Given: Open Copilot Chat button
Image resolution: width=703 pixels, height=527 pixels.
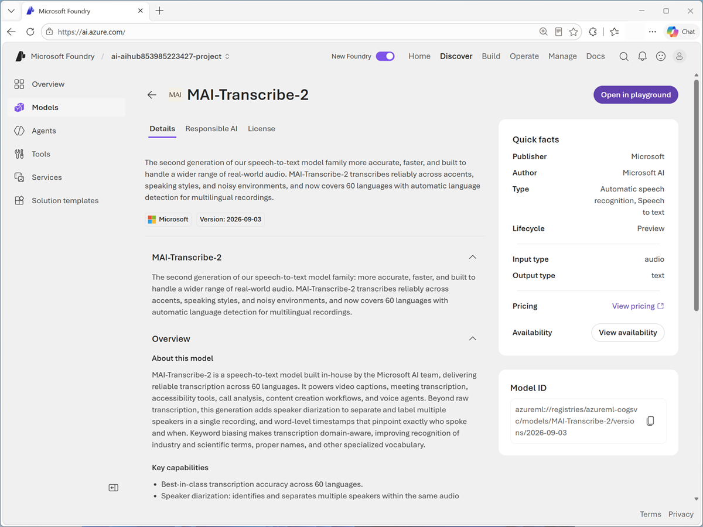Looking at the screenshot, I should coord(681,32).
